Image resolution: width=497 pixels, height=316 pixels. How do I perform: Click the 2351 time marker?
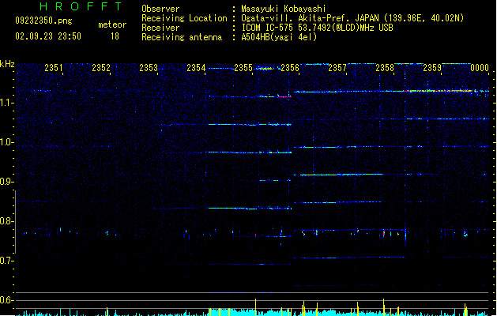(x=53, y=68)
